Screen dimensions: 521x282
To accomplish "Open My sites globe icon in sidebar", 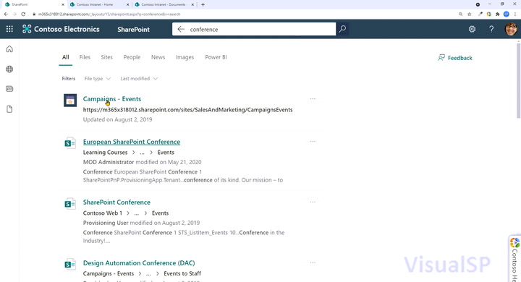I will pyautogui.click(x=9, y=69).
